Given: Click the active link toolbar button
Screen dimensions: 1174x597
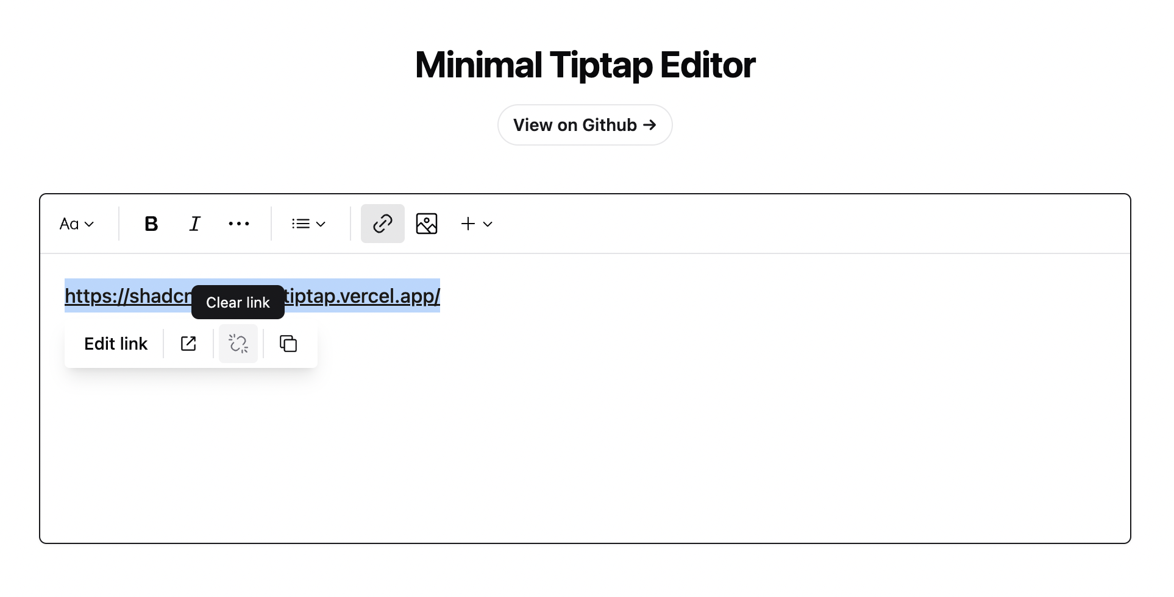Looking at the screenshot, I should (383, 224).
